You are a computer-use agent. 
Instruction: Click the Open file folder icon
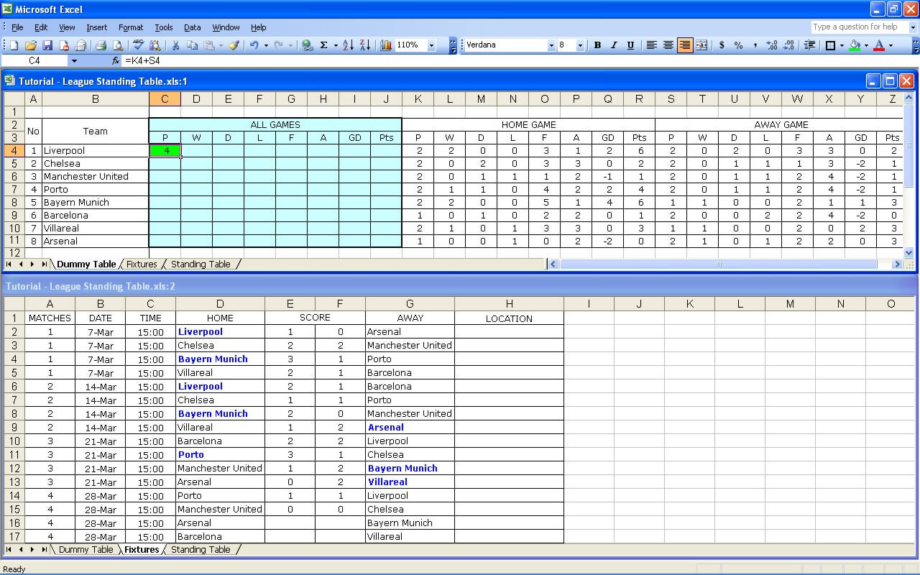point(31,45)
